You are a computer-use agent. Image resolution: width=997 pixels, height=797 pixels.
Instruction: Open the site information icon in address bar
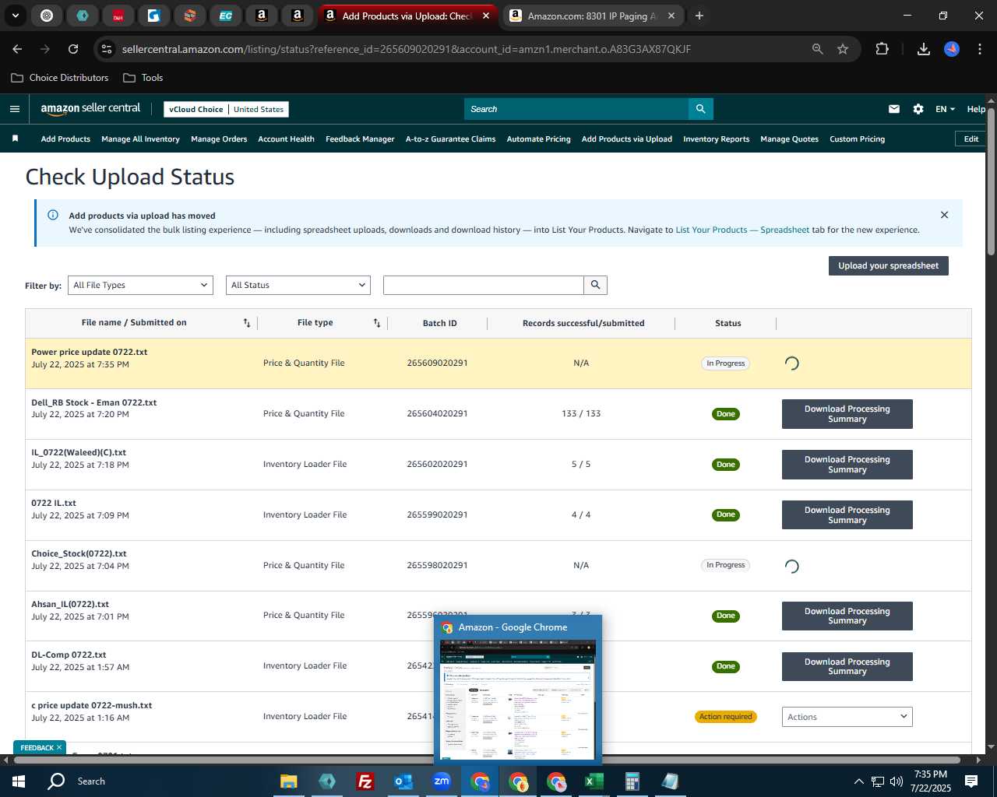point(107,49)
